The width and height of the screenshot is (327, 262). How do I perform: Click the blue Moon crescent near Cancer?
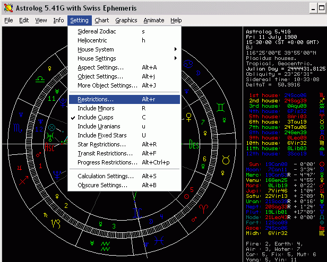click(198, 73)
